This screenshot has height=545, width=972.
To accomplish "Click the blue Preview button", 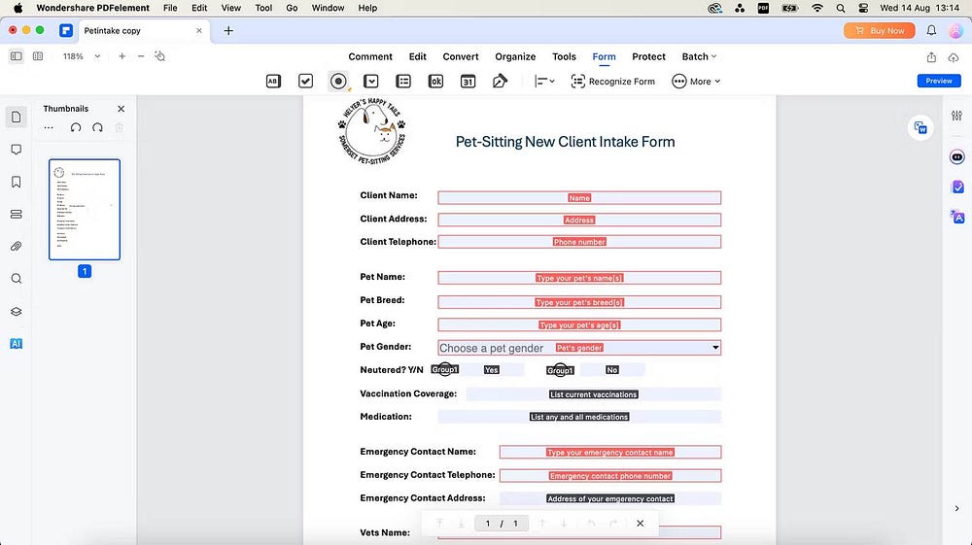I will 939,81.
